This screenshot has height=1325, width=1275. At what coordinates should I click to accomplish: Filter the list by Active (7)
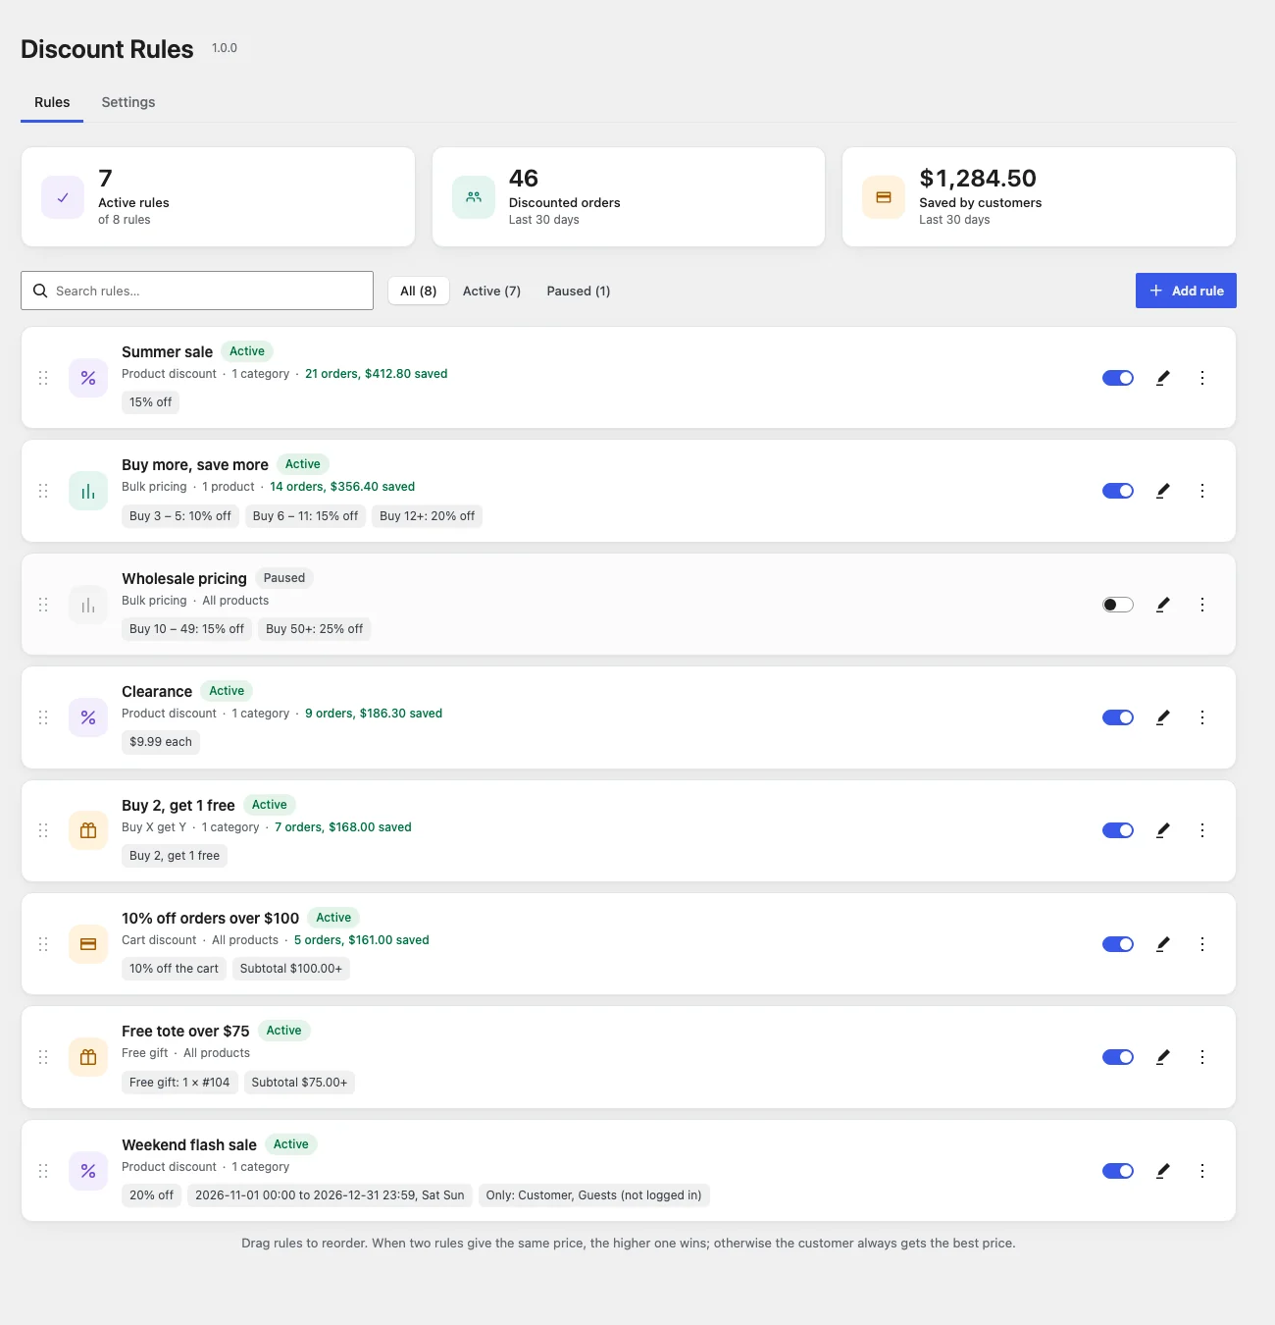click(x=491, y=291)
